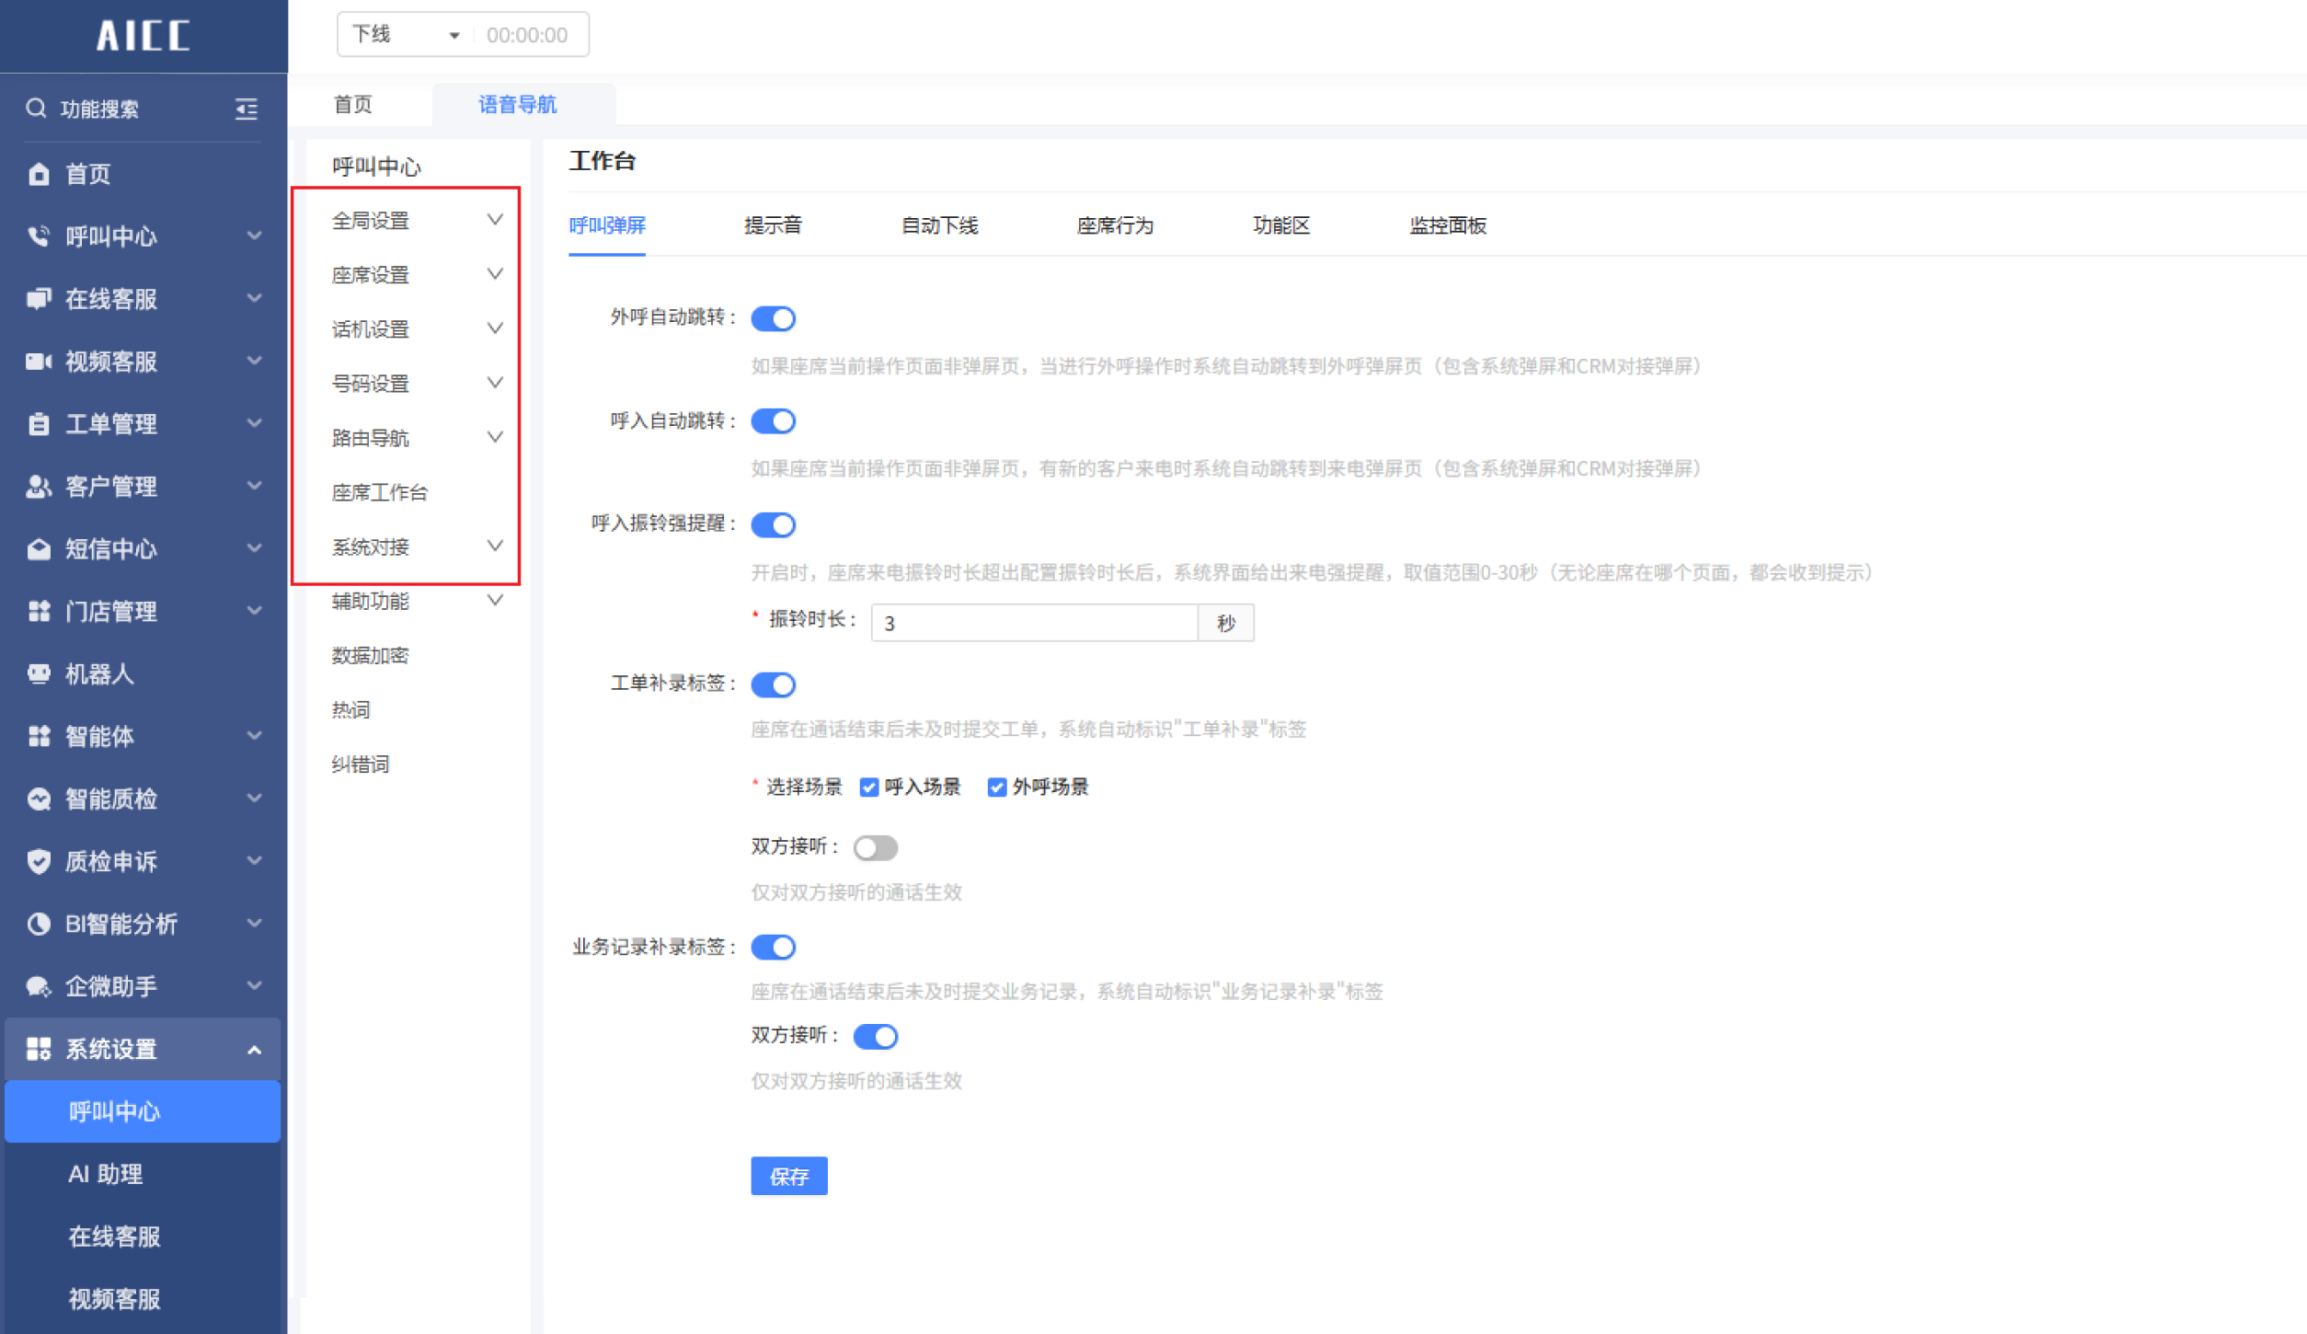Collapse the 系统设置 sidebar group
This screenshot has width=2307, height=1334.
point(143,1049)
